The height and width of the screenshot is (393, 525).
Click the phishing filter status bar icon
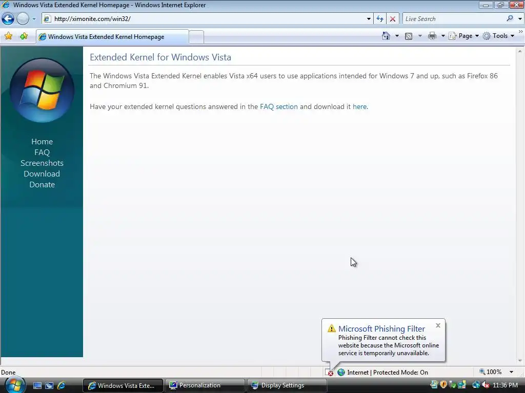(329, 372)
